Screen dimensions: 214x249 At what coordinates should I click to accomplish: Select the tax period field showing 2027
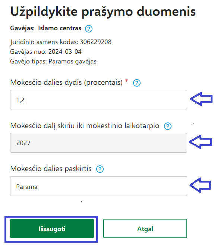(98, 143)
